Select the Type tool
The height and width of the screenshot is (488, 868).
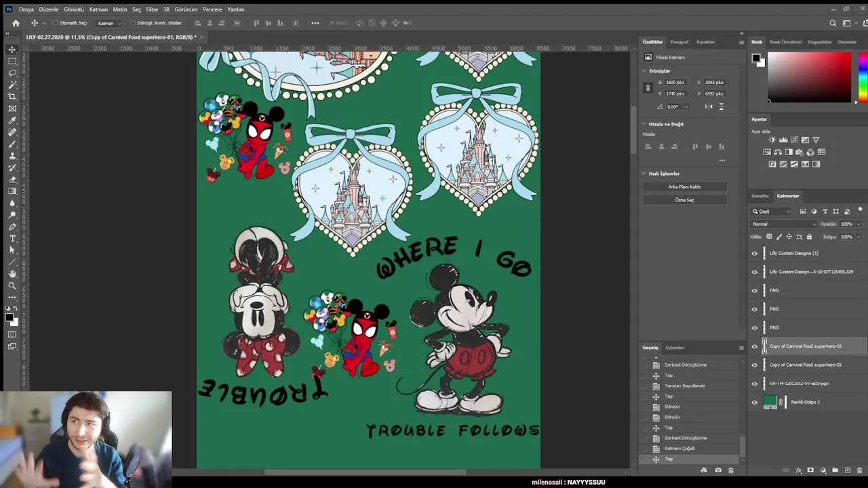[12, 238]
